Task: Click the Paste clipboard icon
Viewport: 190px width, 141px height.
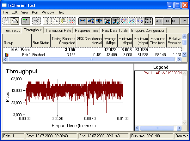Action: coord(64,21)
